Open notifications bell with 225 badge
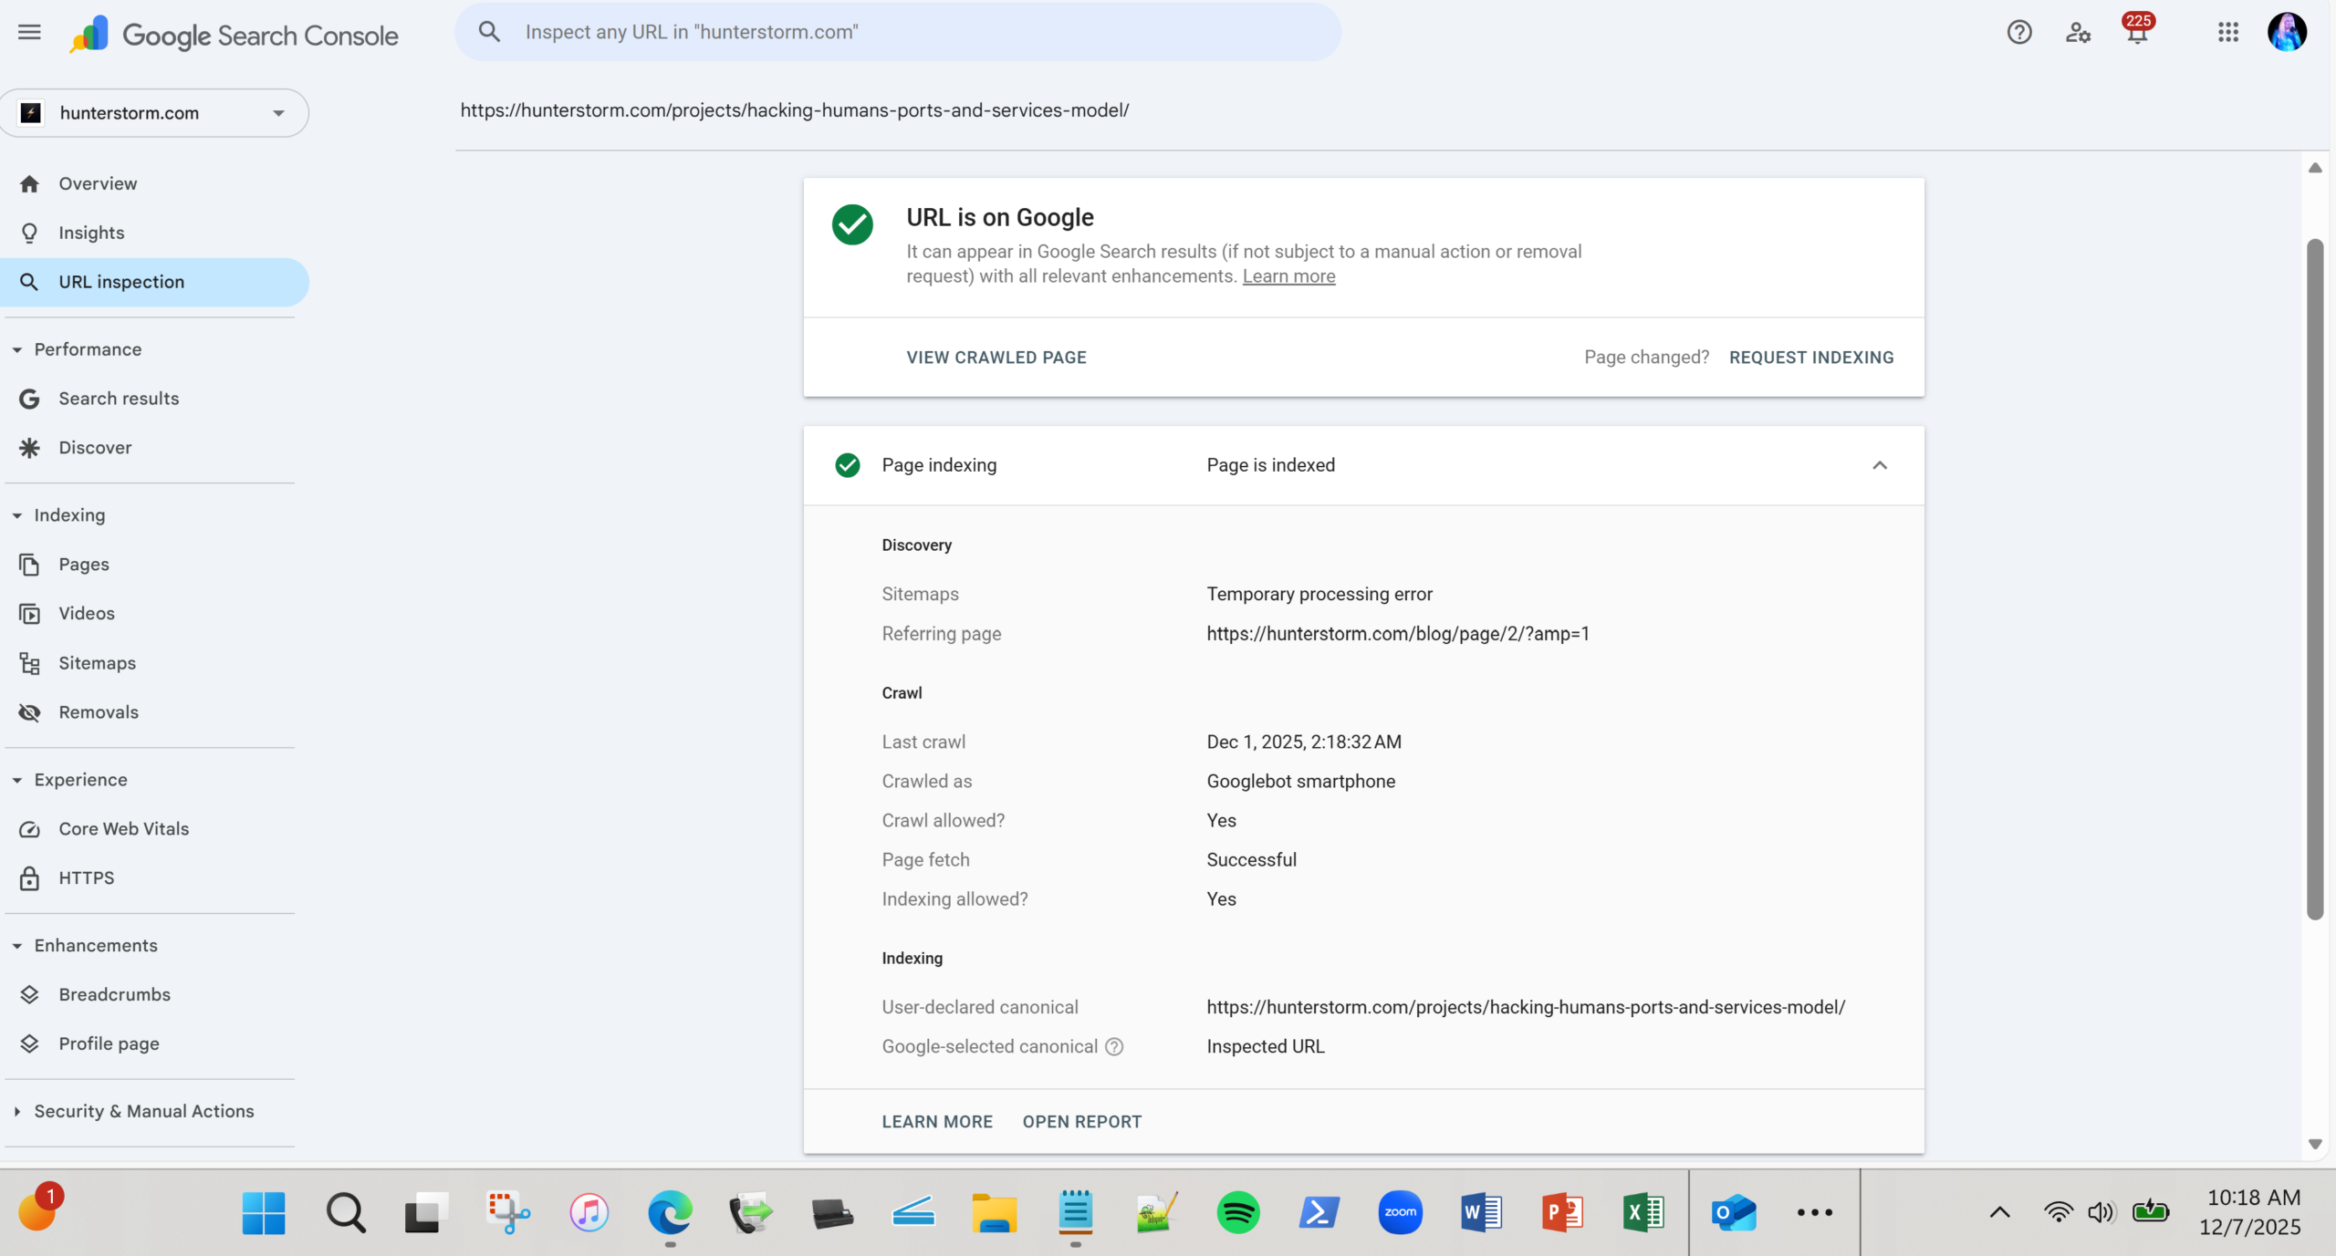Image resolution: width=2336 pixels, height=1256 pixels. coord(2136,33)
